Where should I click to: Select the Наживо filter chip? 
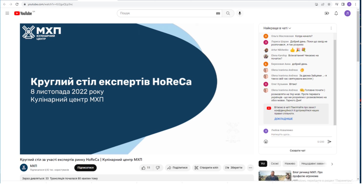click(x=290, y=164)
